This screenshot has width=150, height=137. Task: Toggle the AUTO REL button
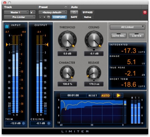pyautogui.click(x=118, y=36)
